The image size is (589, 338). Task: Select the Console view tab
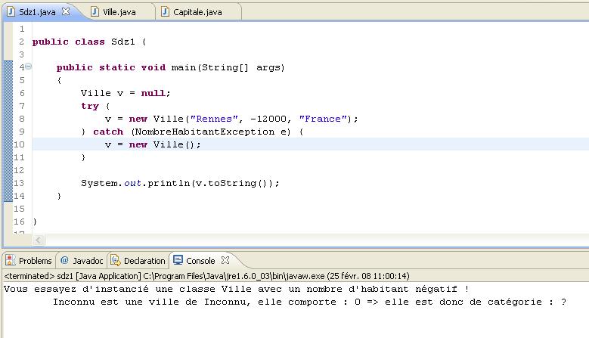(200, 261)
